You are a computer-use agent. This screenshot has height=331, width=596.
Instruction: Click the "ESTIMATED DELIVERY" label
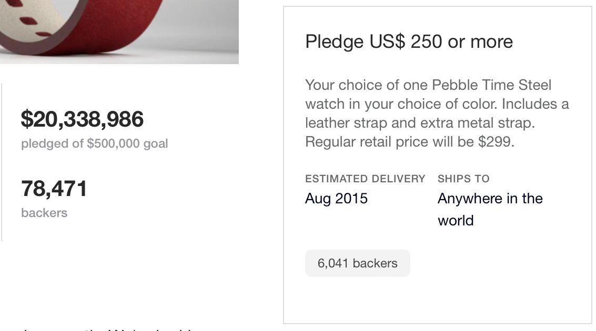365,179
